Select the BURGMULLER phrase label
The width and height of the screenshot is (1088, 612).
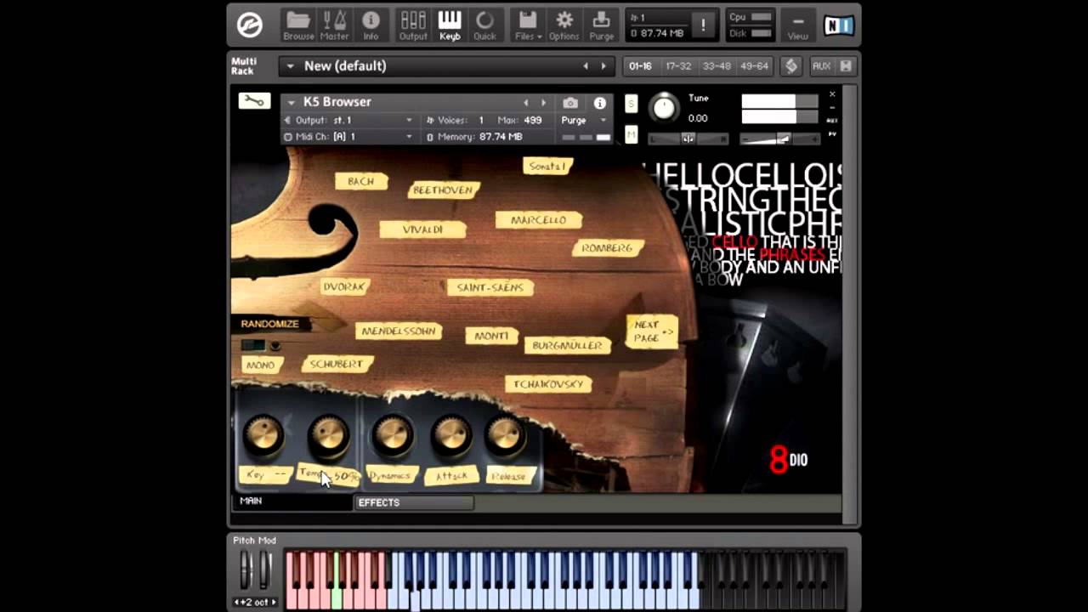coord(567,346)
